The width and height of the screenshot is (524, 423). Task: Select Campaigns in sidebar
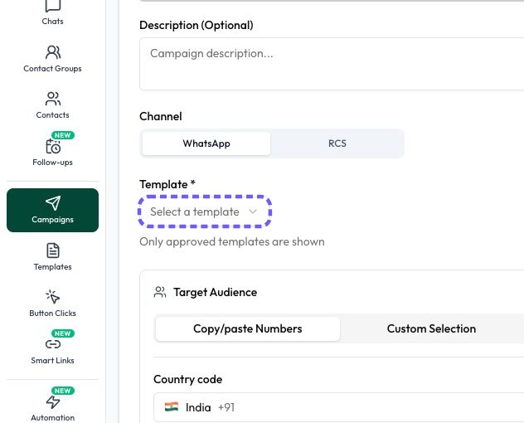pyautogui.click(x=52, y=210)
